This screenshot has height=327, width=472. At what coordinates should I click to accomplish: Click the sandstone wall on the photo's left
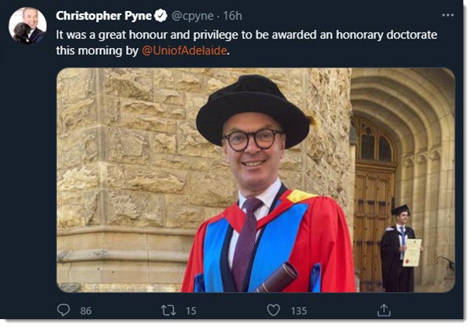[118, 157]
